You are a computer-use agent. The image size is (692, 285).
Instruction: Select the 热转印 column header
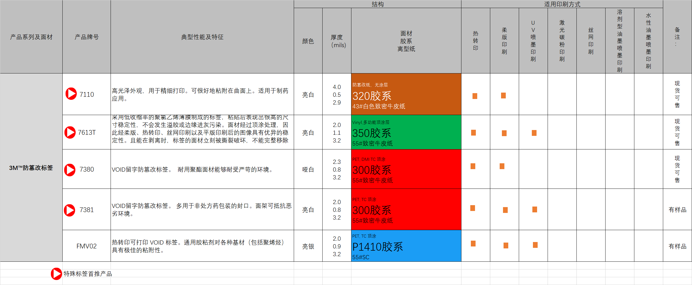[x=476, y=41]
